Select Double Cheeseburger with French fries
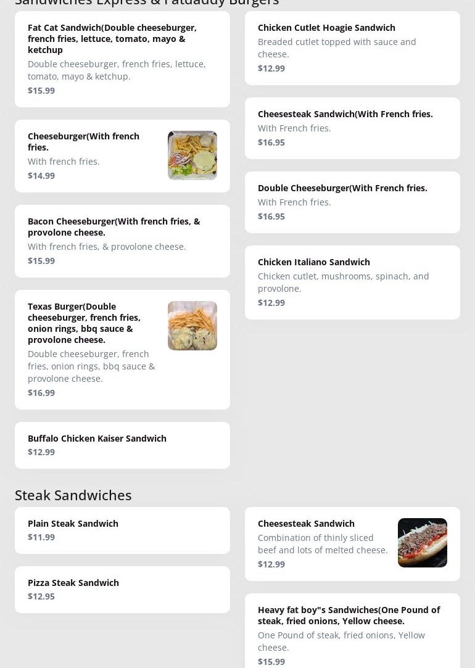 point(352,202)
